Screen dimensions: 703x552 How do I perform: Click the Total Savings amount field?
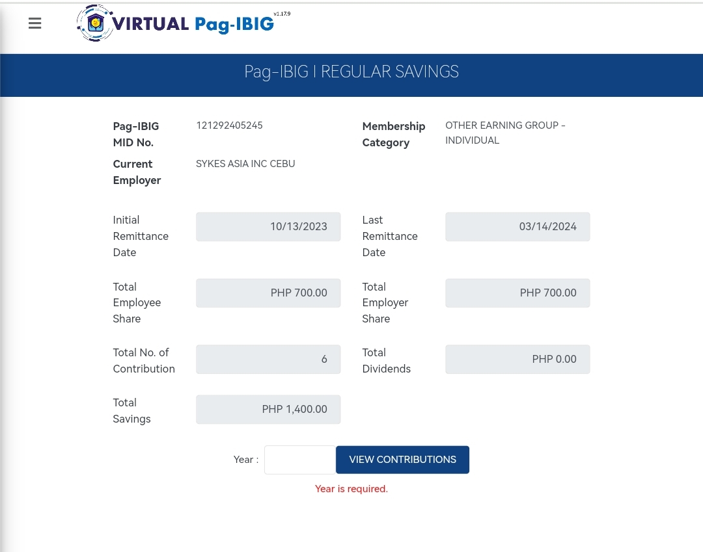tap(268, 410)
